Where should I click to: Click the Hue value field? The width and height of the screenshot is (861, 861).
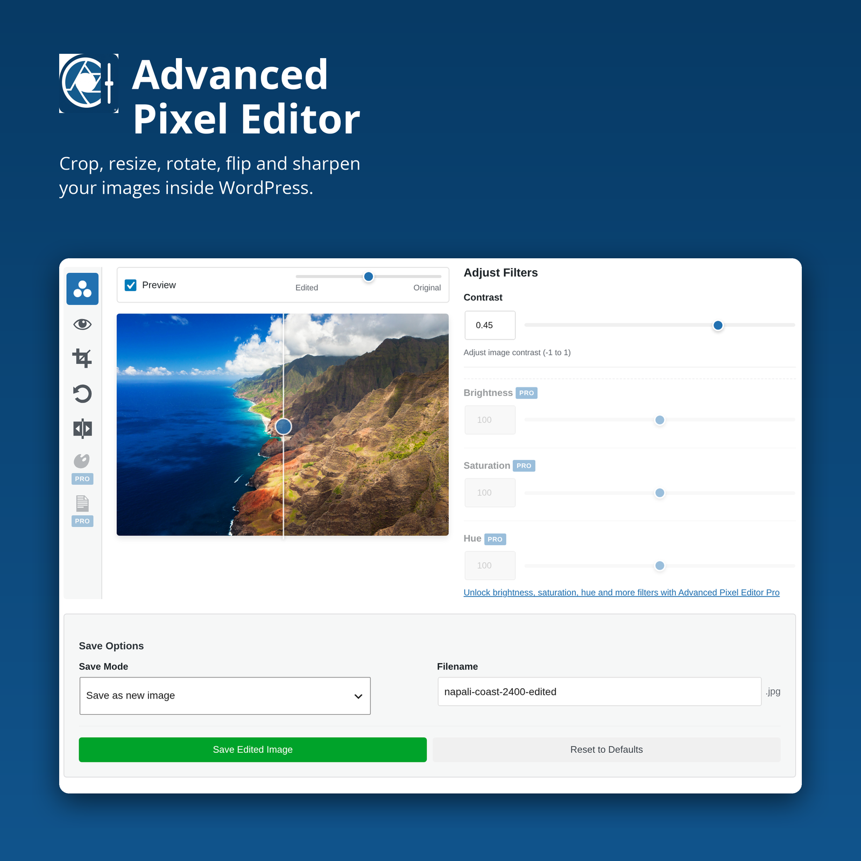tap(490, 566)
